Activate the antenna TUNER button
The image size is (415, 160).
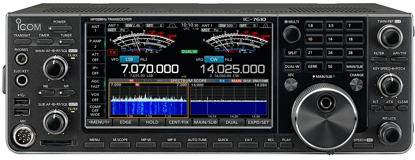click(66, 42)
